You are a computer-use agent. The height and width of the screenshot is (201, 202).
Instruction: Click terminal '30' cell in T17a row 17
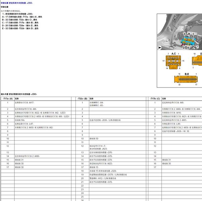[43, 167]
